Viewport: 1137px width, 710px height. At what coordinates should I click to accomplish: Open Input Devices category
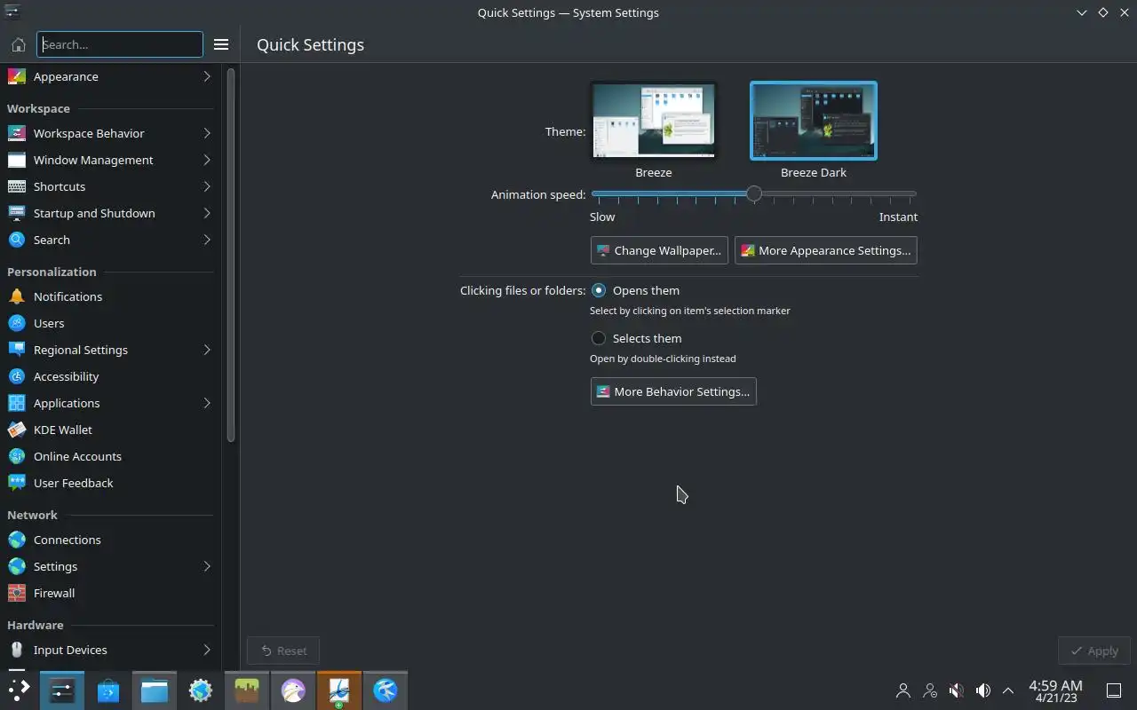pyautogui.click(x=110, y=650)
